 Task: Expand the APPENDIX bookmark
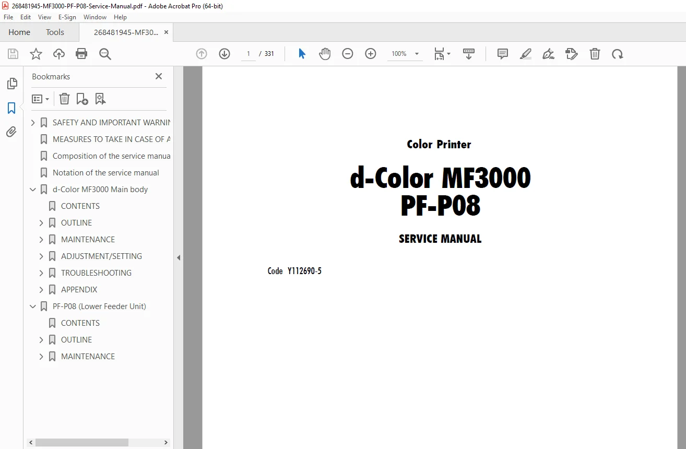tap(42, 290)
